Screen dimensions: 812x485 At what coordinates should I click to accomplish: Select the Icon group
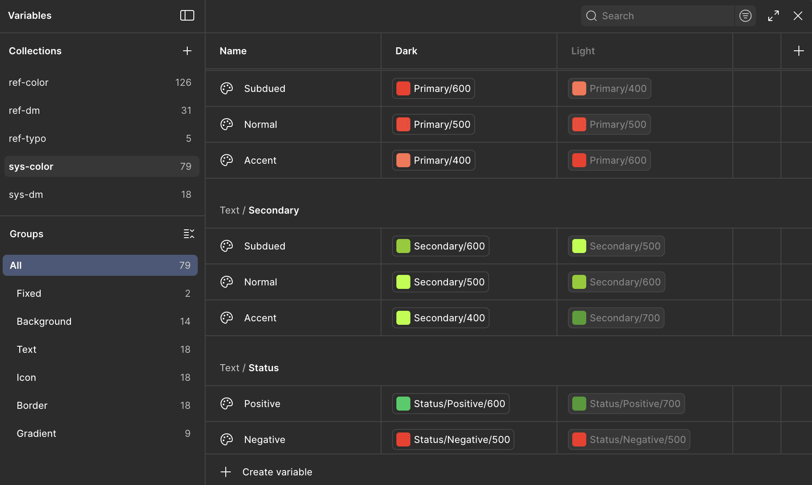click(x=100, y=377)
